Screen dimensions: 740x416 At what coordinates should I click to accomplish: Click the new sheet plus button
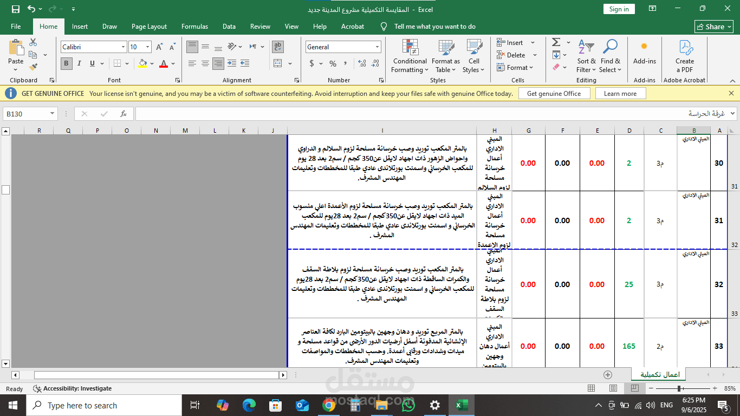[x=608, y=375]
